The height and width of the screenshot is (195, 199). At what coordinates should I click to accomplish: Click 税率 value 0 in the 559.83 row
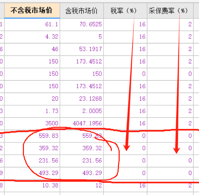coord(125,136)
